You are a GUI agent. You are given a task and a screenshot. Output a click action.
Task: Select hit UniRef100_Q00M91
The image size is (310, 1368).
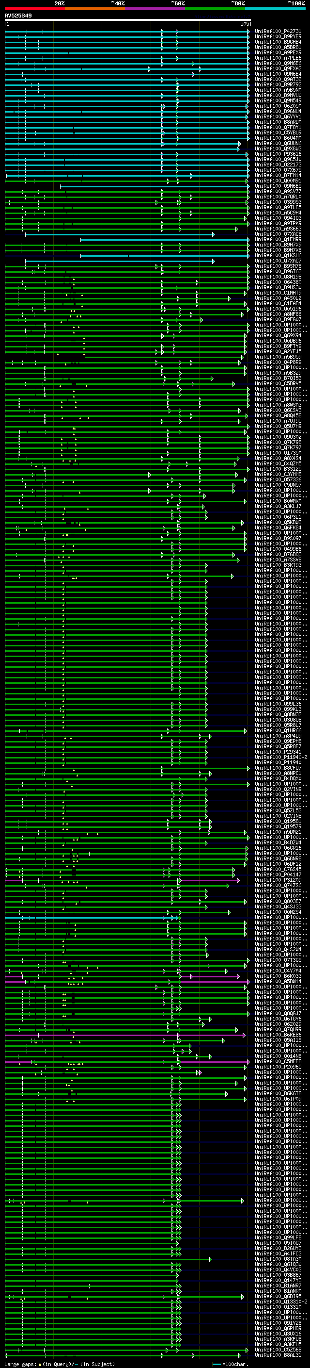[278, 181]
